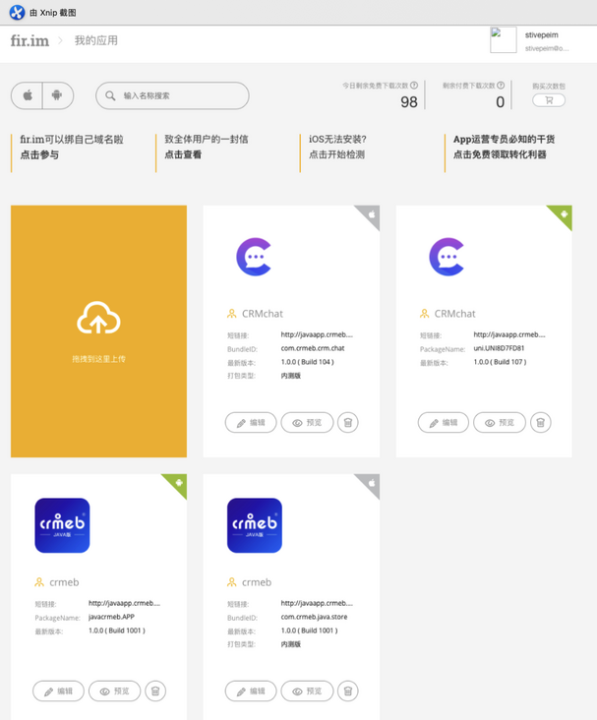Open the purchase download pack cart button
Viewport: 597px width, 720px height.
549,100
